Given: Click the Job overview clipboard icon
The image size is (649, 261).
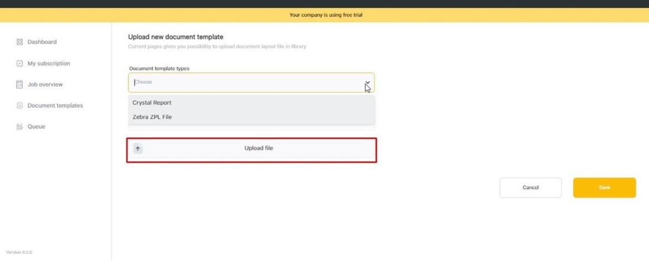Looking at the screenshot, I should pos(19,85).
